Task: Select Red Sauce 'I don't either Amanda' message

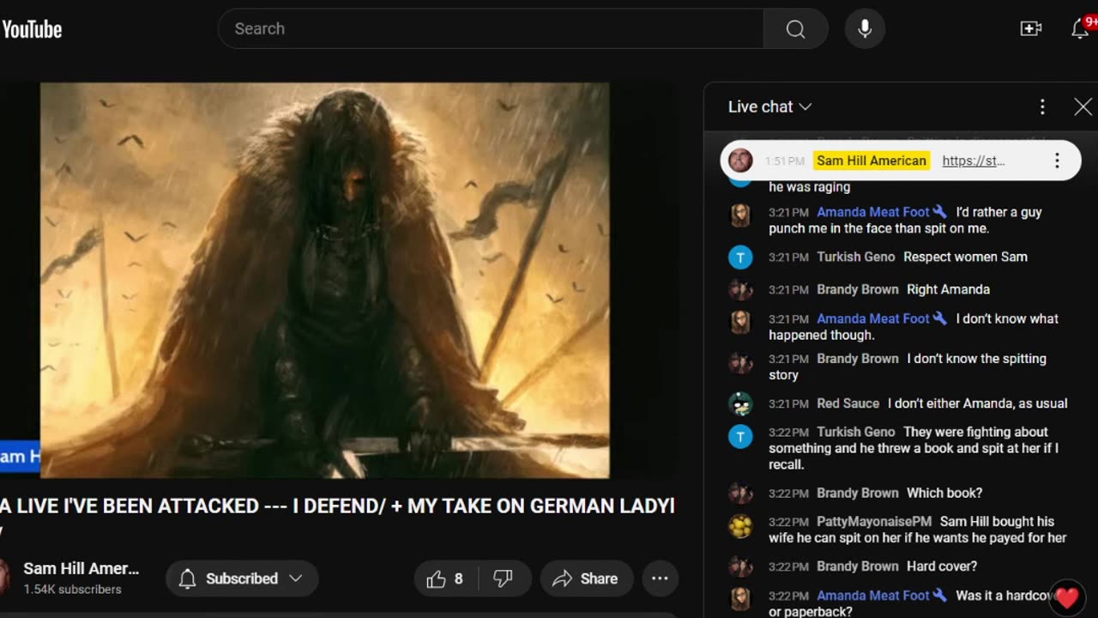Action: pos(901,403)
